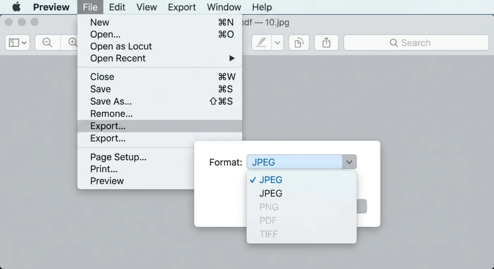Click the rotate page icon
494x269 pixels.
click(299, 43)
